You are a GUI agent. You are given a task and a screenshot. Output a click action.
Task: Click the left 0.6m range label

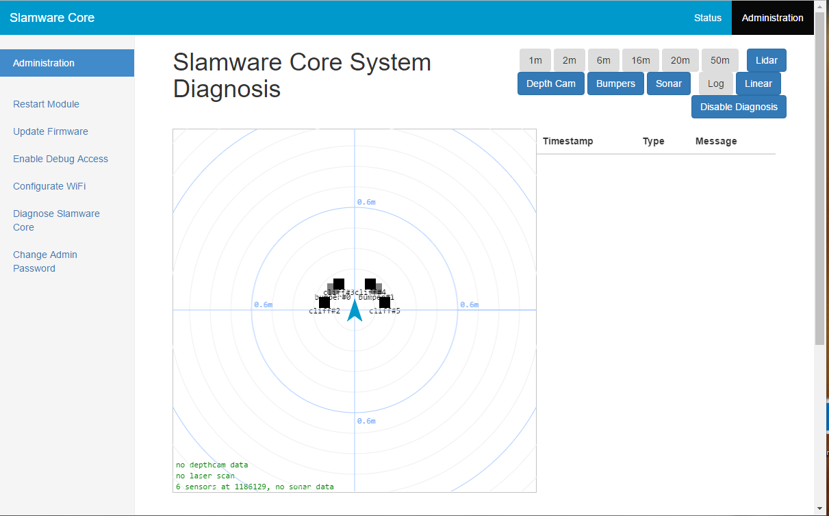pyautogui.click(x=264, y=305)
